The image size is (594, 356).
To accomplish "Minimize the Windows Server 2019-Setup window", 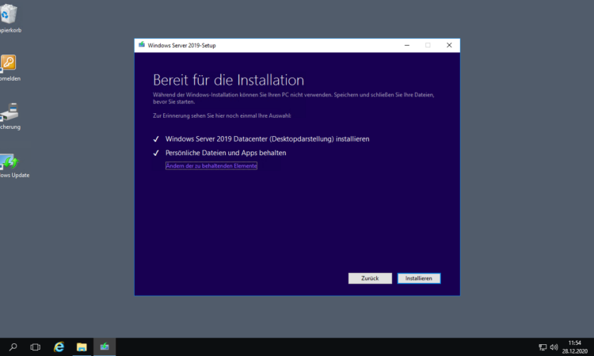I will coord(407,45).
